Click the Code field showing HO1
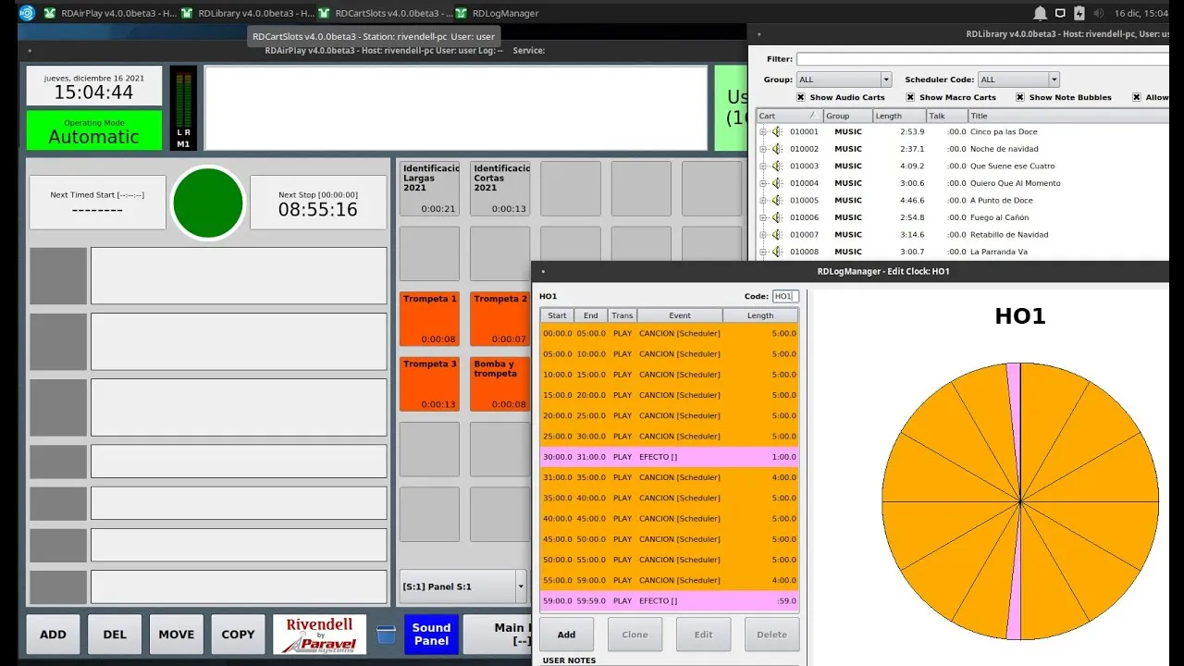Image resolution: width=1184 pixels, height=666 pixels. tap(784, 297)
